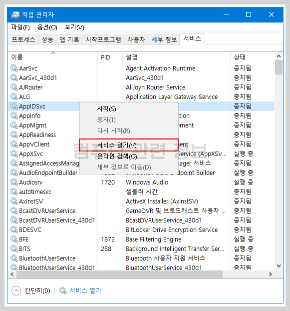Viewport: 290px width, 311px height.
Task: Select AllJoyn Router Service description
Action: pyautogui.click(x=155, y=87)
